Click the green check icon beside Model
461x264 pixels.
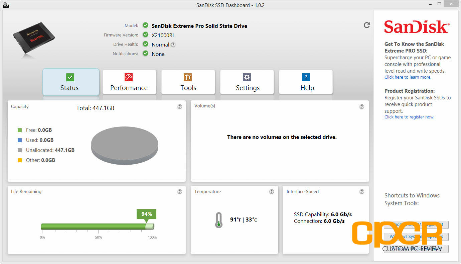145,25
